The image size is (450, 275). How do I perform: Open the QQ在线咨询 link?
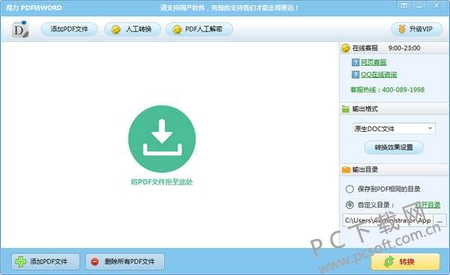(379, 74)
